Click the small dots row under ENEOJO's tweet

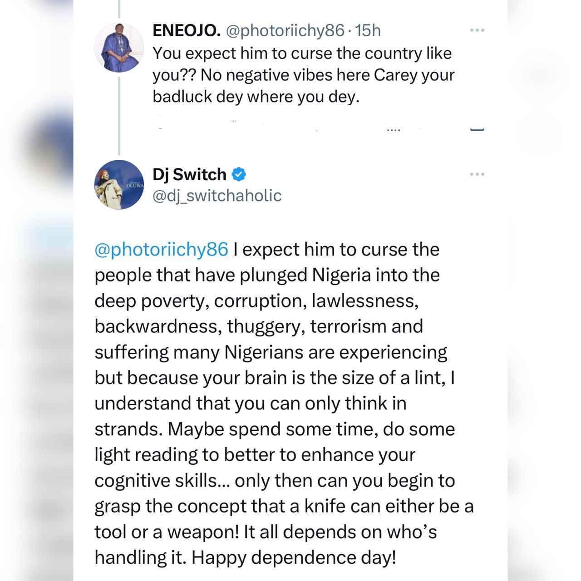click(393, 131)
